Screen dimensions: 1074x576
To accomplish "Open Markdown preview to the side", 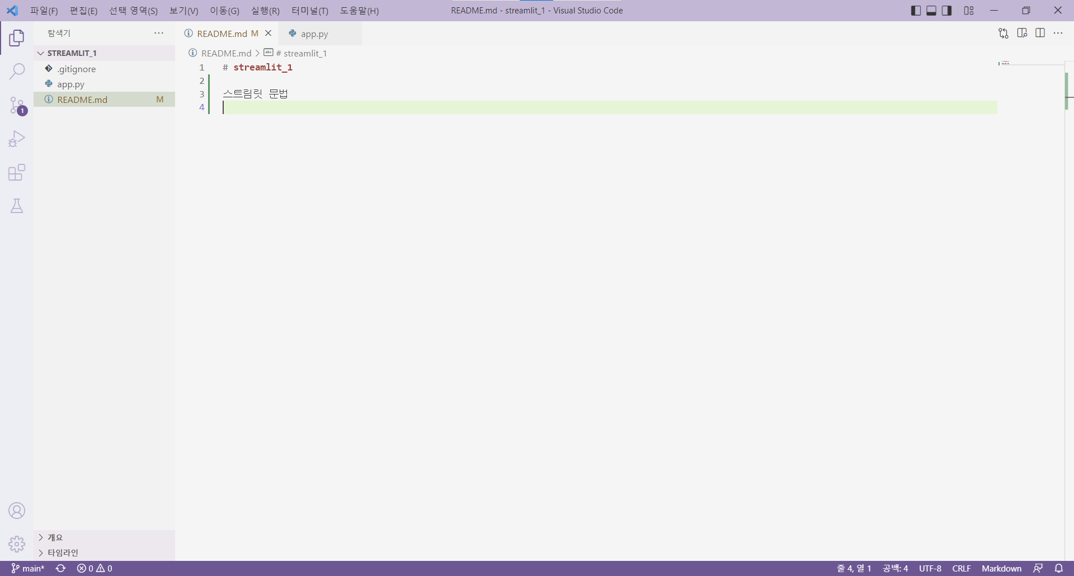I will pos(1022,34).
